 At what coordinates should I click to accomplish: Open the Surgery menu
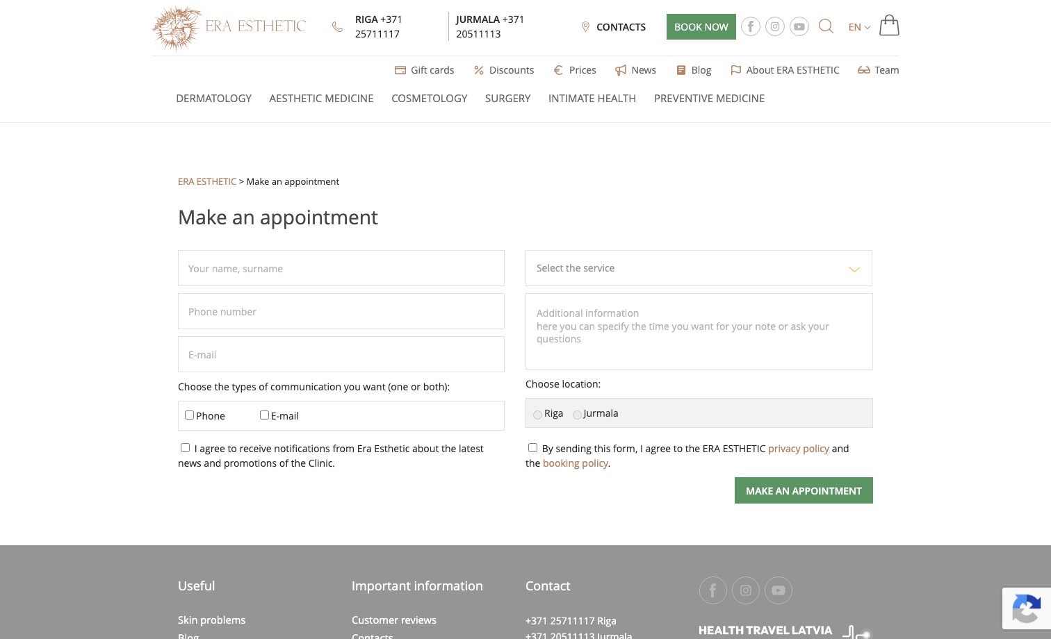coord(507,99)
